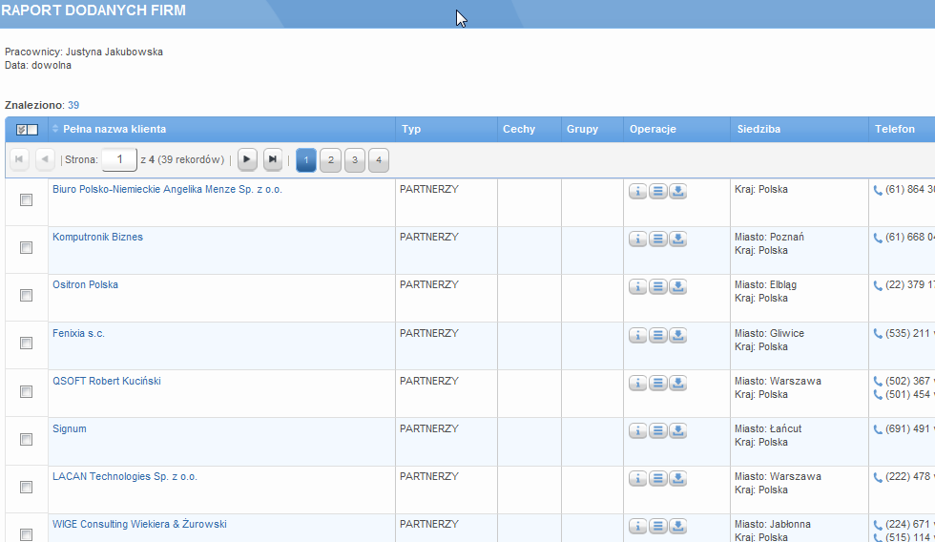Select page 2 in pagination
This screenshot has width=935, height=542.
[x=330, y=159]
